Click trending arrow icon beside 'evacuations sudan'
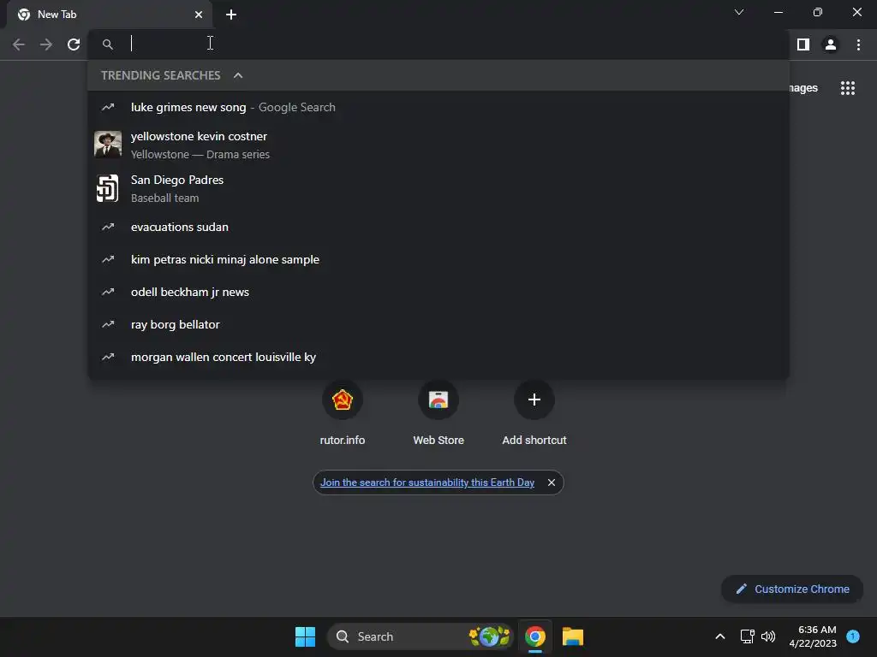877x657 pixels. click(108, 227)
